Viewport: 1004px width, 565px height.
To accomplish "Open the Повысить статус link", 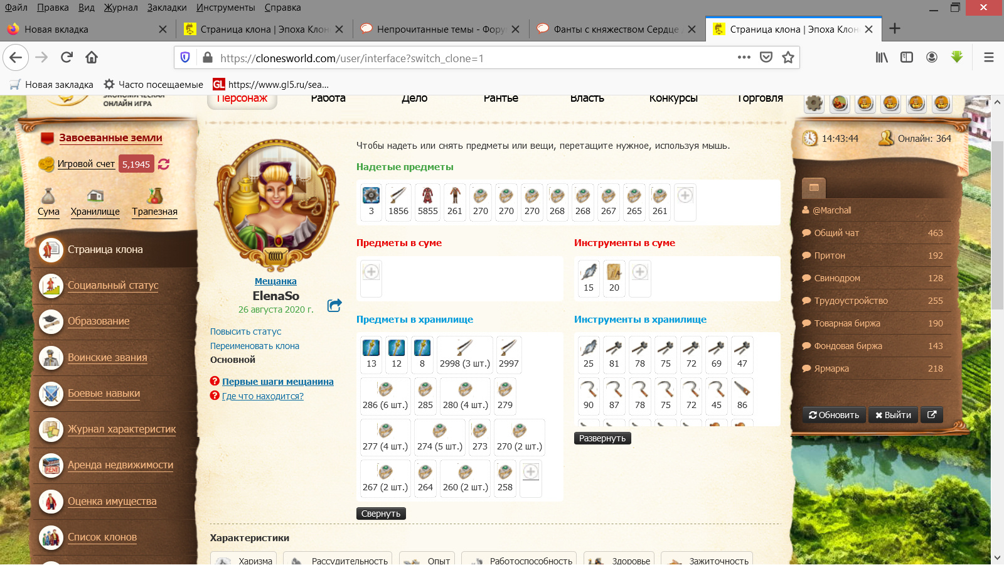I will click(x=245, y=331).
